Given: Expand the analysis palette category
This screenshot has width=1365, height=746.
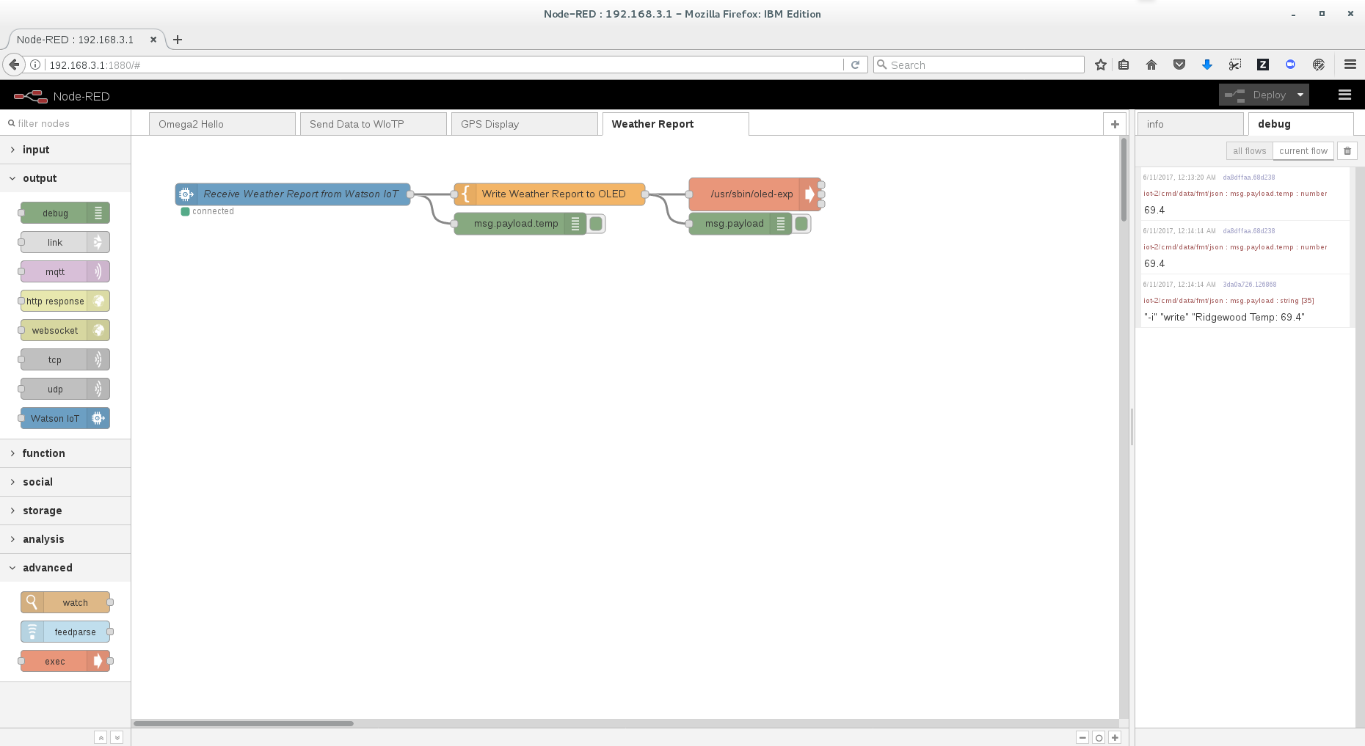Looking at the screenshot, I should tap(65, 539).
